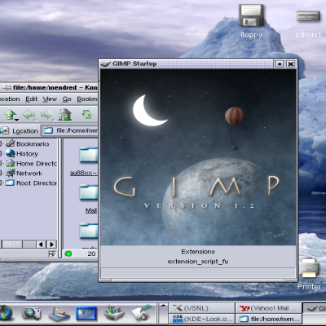Click the globe icon in the panel

[6, 313]
